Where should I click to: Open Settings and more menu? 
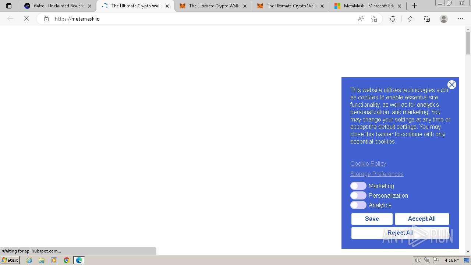[461, 19]
